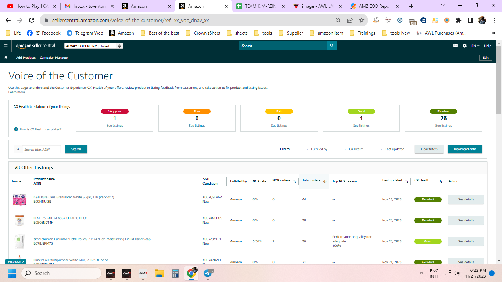See listings under Excellent

click(444, 126)
